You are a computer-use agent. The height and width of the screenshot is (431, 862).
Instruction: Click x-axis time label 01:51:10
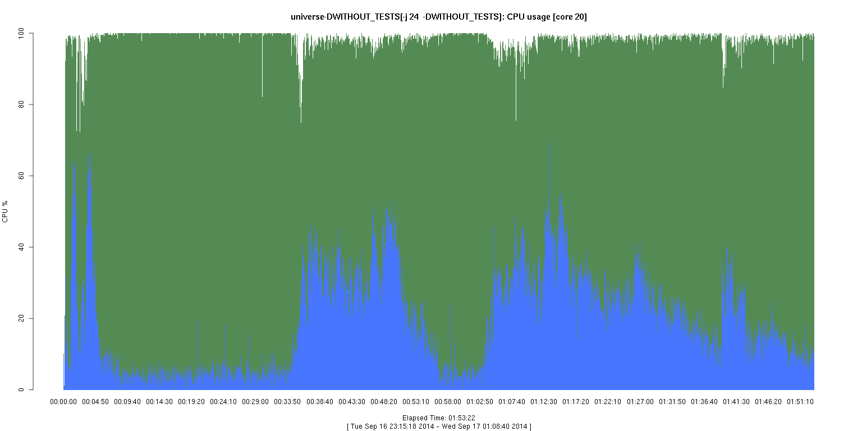tap(800, 402)
